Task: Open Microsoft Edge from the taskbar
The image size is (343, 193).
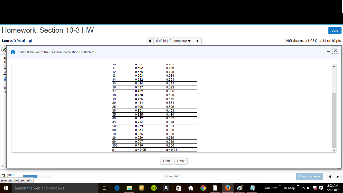Action: point(117,188)
